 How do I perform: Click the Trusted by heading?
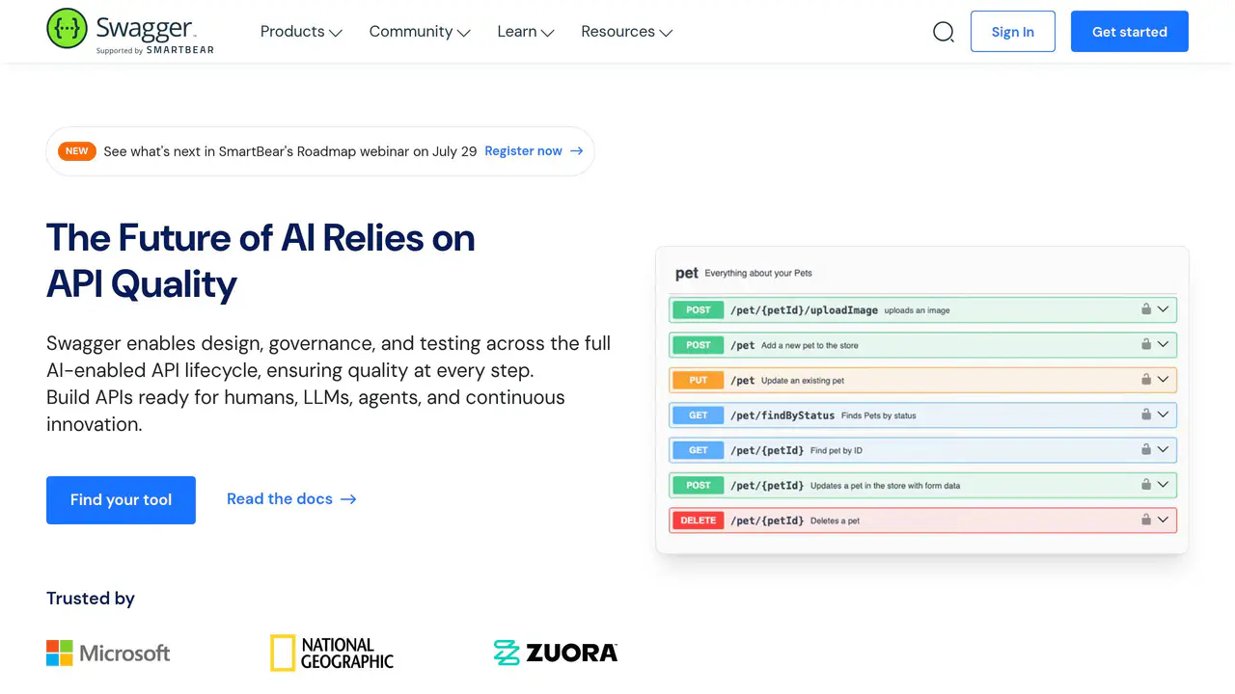[91, 599]
